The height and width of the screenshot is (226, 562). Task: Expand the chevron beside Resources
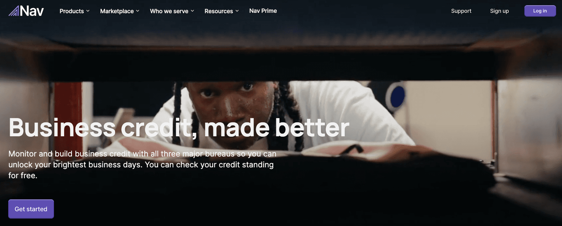[237, 11]
